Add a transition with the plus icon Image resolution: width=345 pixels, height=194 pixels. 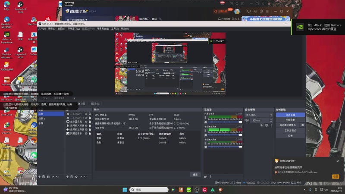(262, 125)
